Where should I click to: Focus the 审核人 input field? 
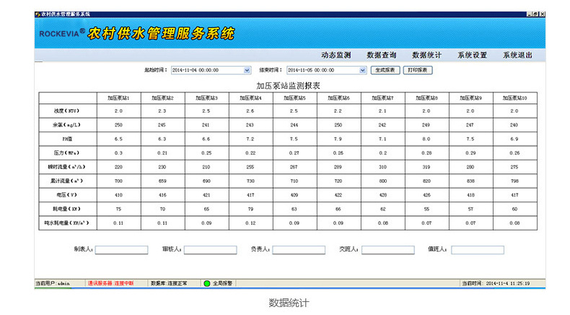(210, 250)
